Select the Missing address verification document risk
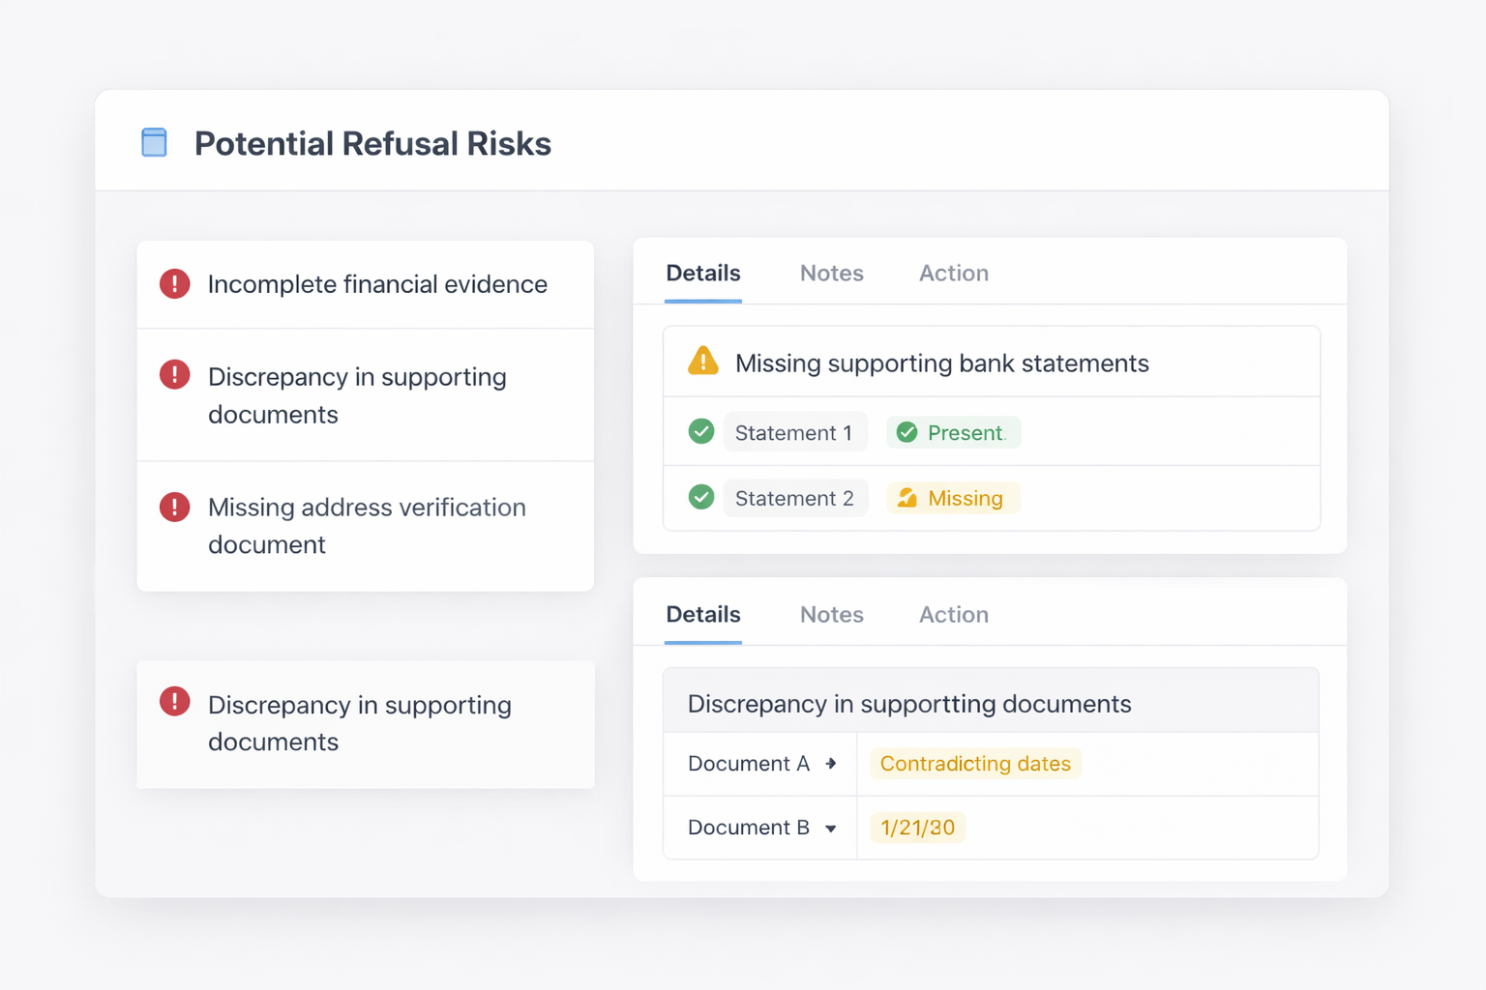This screenshot has height=990, width=1486. coord(366,526)
